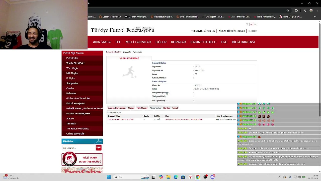Open Discord from the taskbar
The height and width of the screenshot is (181, 321).
(212, 177)
